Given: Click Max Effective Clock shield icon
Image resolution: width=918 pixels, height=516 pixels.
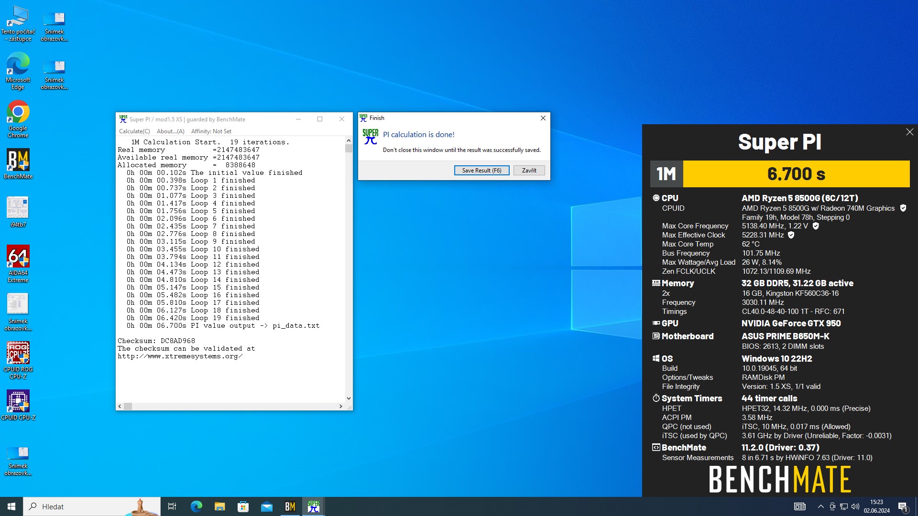Looking at the screenshot, I should pyautogui.click(x=791, y=235).
